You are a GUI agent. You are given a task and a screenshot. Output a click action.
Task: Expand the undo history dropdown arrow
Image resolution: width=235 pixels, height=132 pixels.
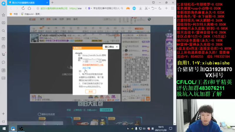coord(156,9)
